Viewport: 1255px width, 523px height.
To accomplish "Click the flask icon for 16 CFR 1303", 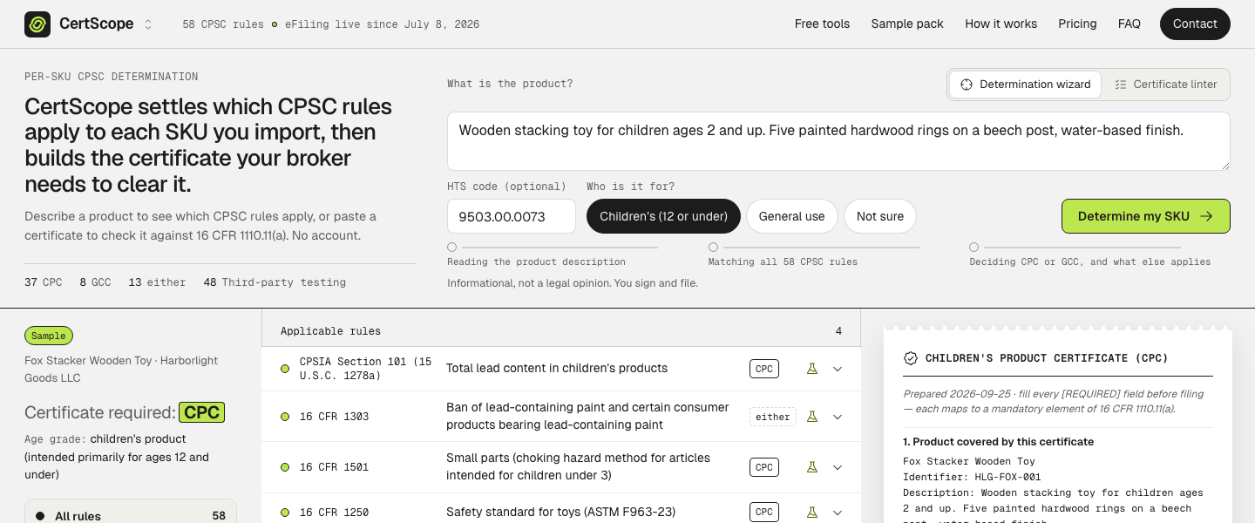I will tap(812, 417).
